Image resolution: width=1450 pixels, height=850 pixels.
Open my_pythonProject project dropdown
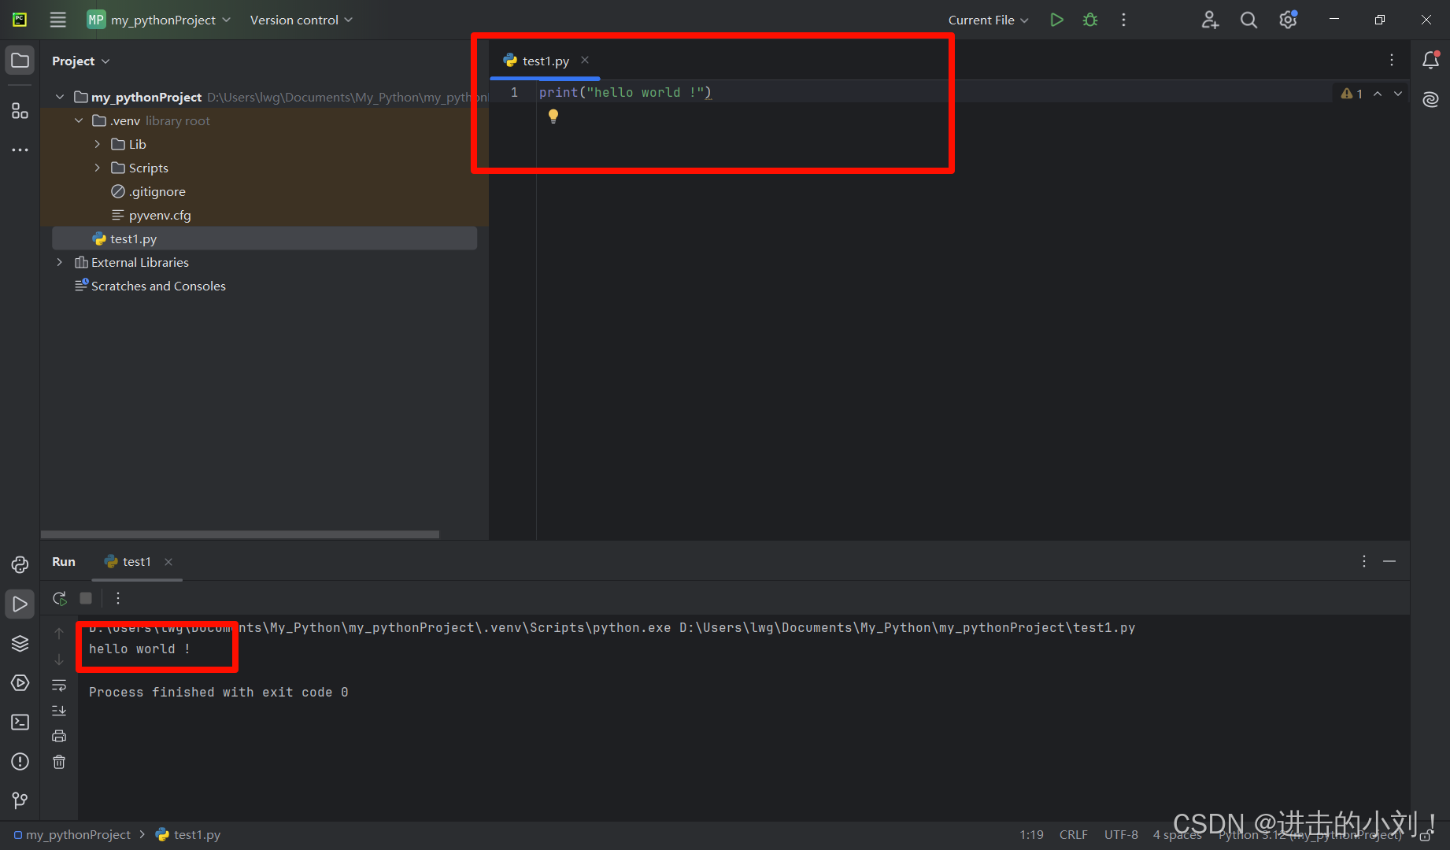[x=158, y=20]
